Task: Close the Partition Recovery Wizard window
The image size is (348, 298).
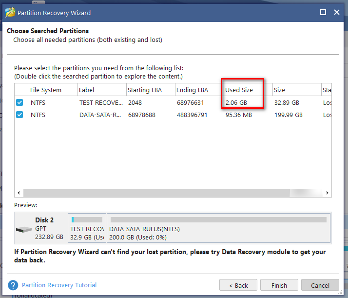Action: (337, 12)
